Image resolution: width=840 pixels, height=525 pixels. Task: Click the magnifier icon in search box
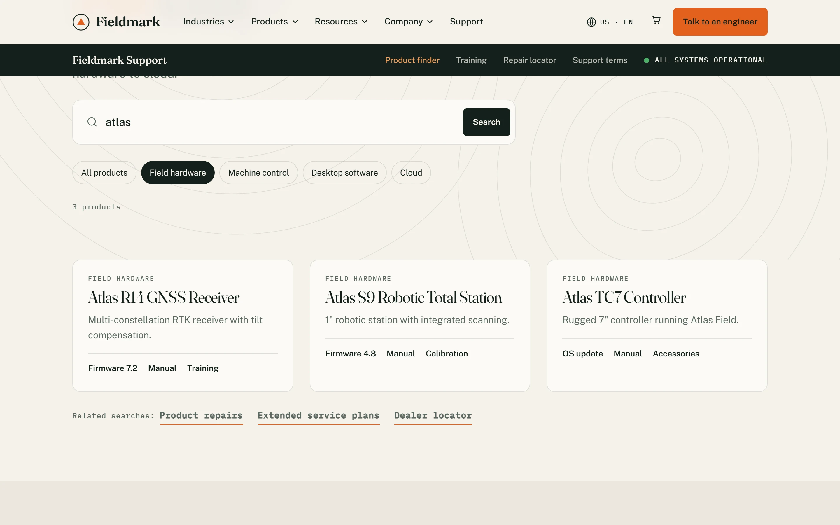pyautogui.click(x=92, y=122)
